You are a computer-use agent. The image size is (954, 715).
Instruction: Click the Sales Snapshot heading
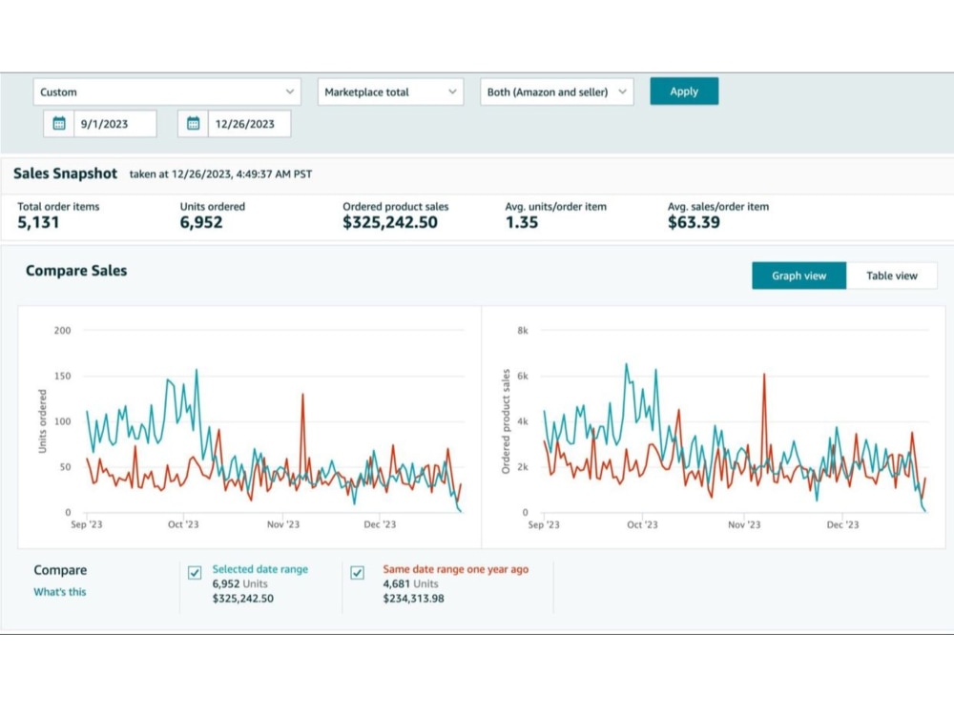pyautogui.click(x=65, y=174)
